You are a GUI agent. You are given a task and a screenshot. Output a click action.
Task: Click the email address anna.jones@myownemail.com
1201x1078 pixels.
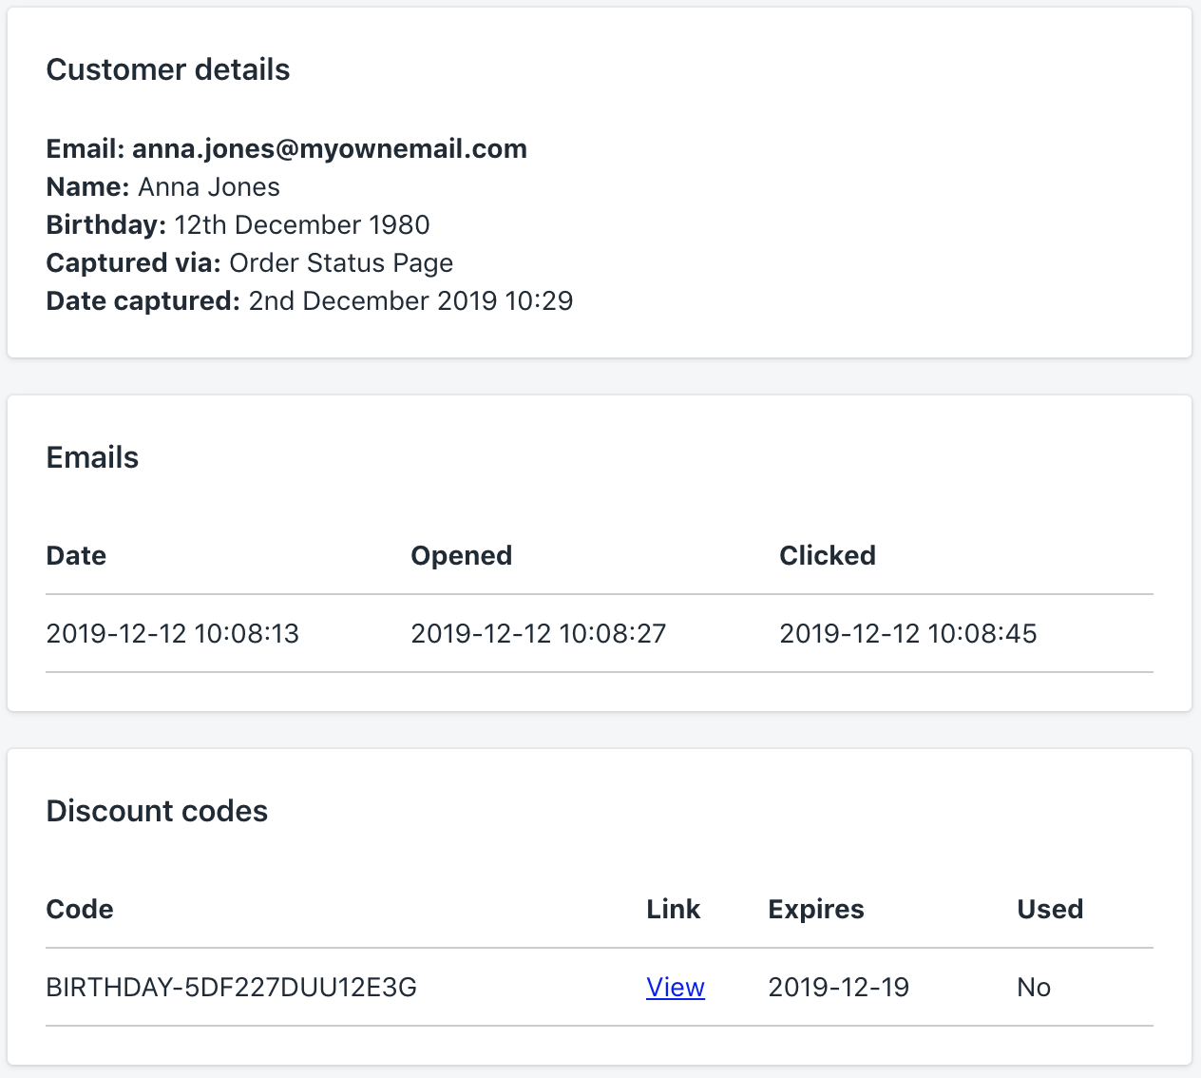click(x=329, y=149)
